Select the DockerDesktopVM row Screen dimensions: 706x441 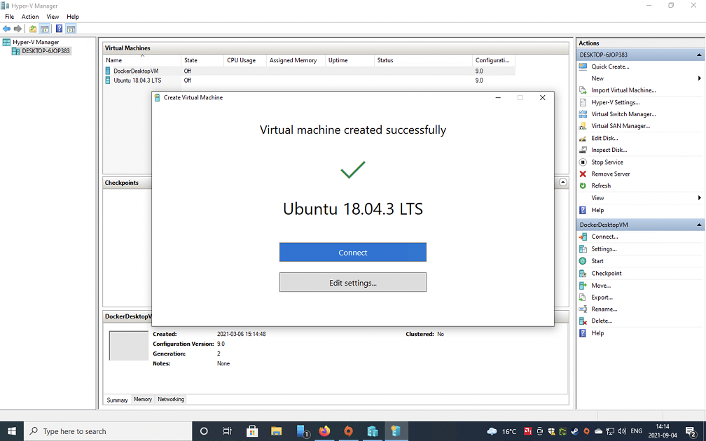pos(308,71)
